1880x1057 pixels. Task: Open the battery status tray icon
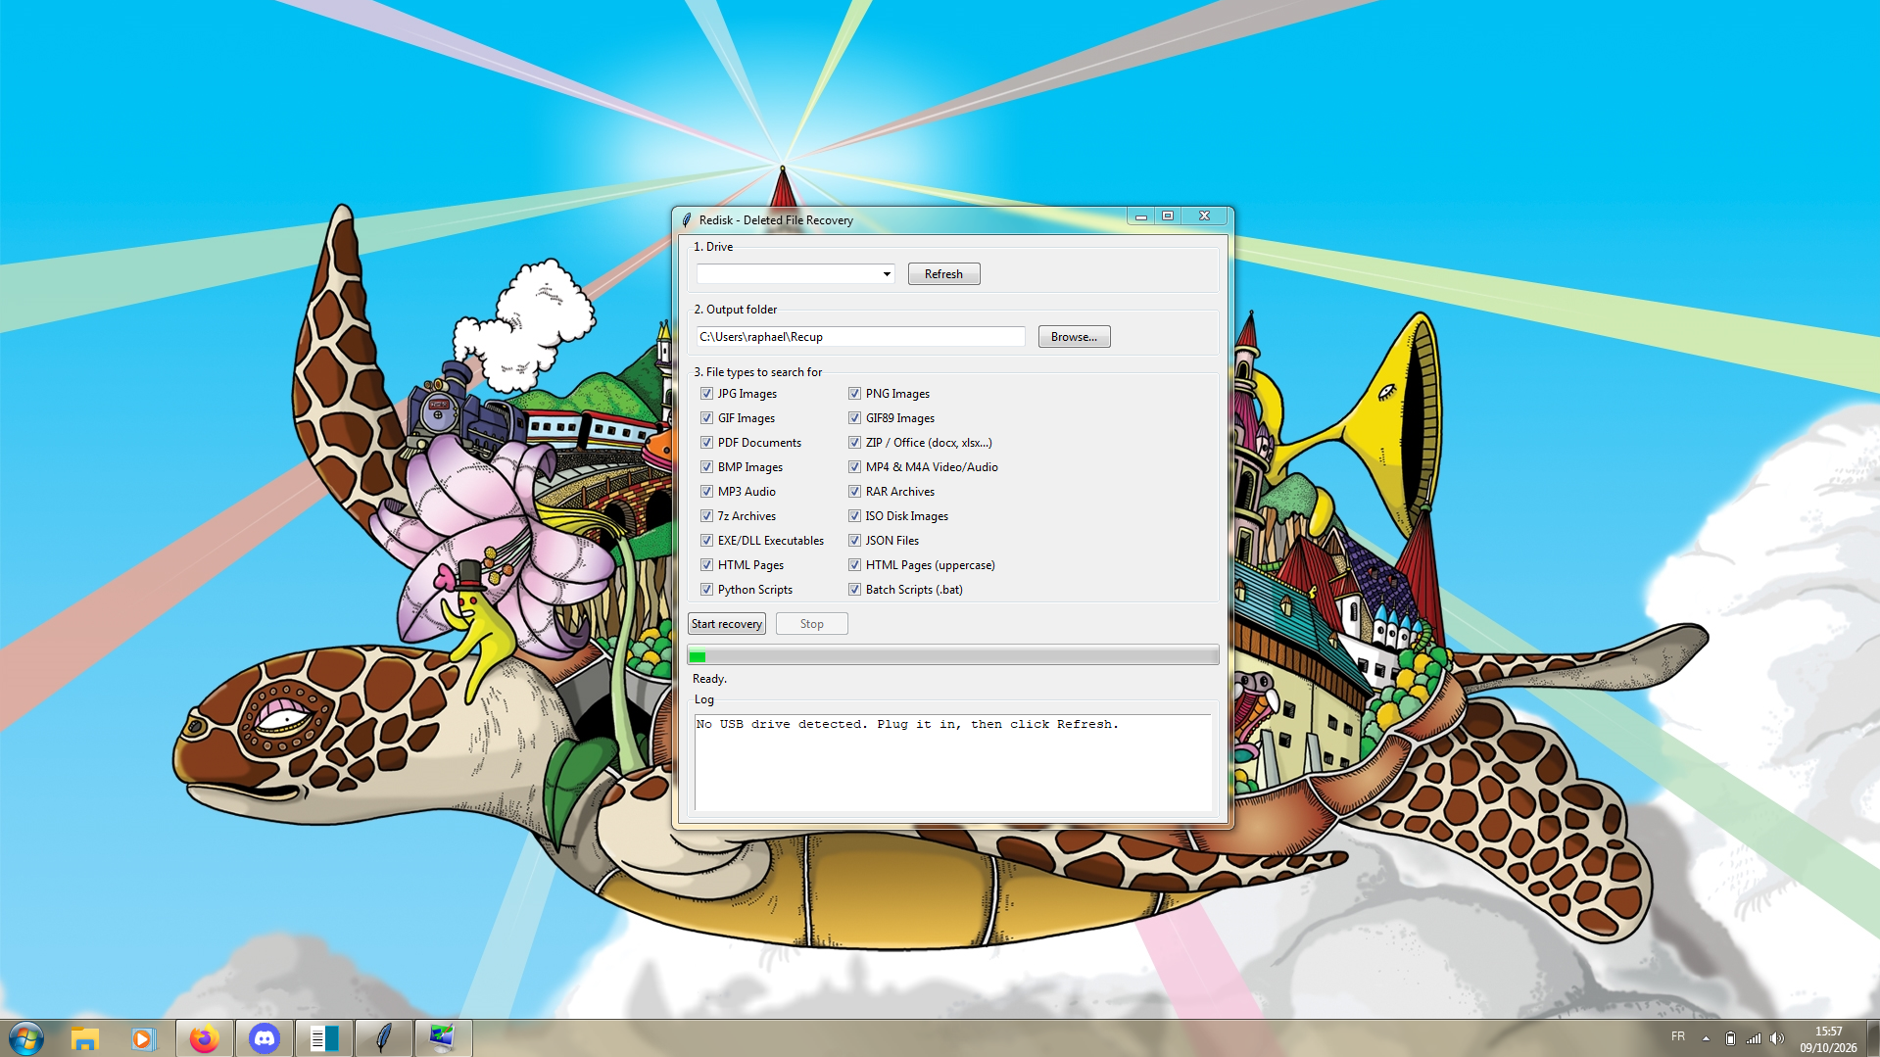pyautogui.click(x=1730, y=1038)
